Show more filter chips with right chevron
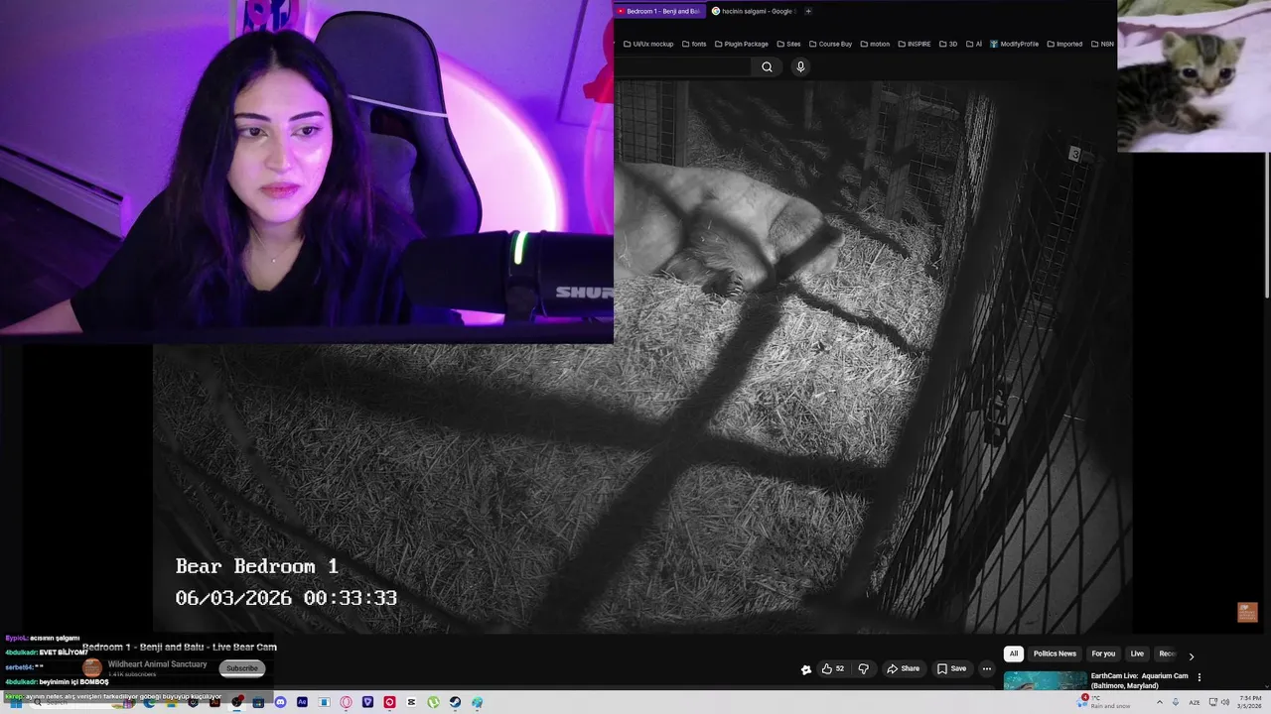This screenshot has height=714, width=1271. click(1192, 655)
